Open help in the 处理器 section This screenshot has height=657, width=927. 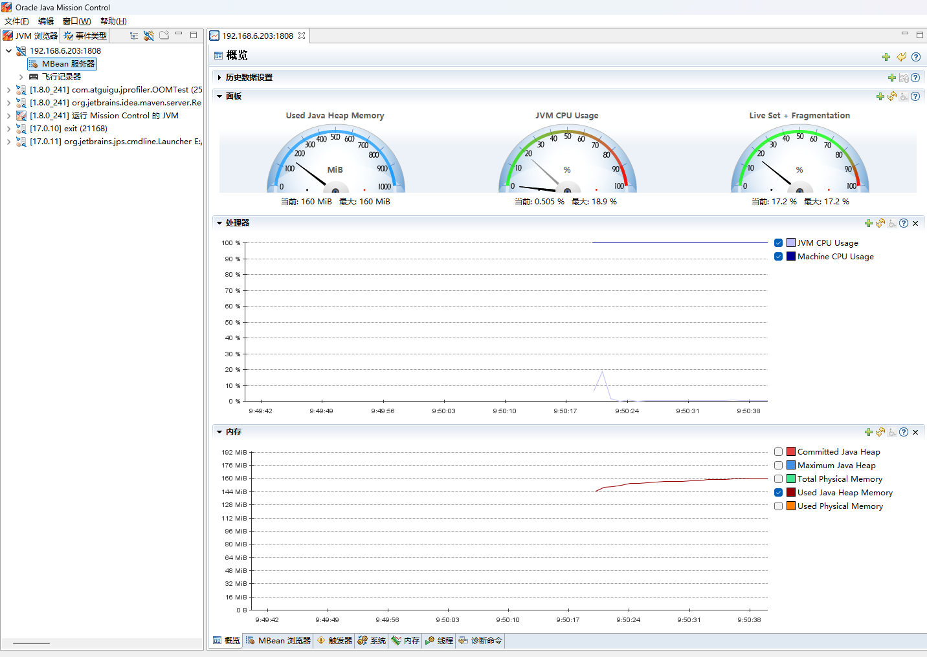[x=904, y=223]
